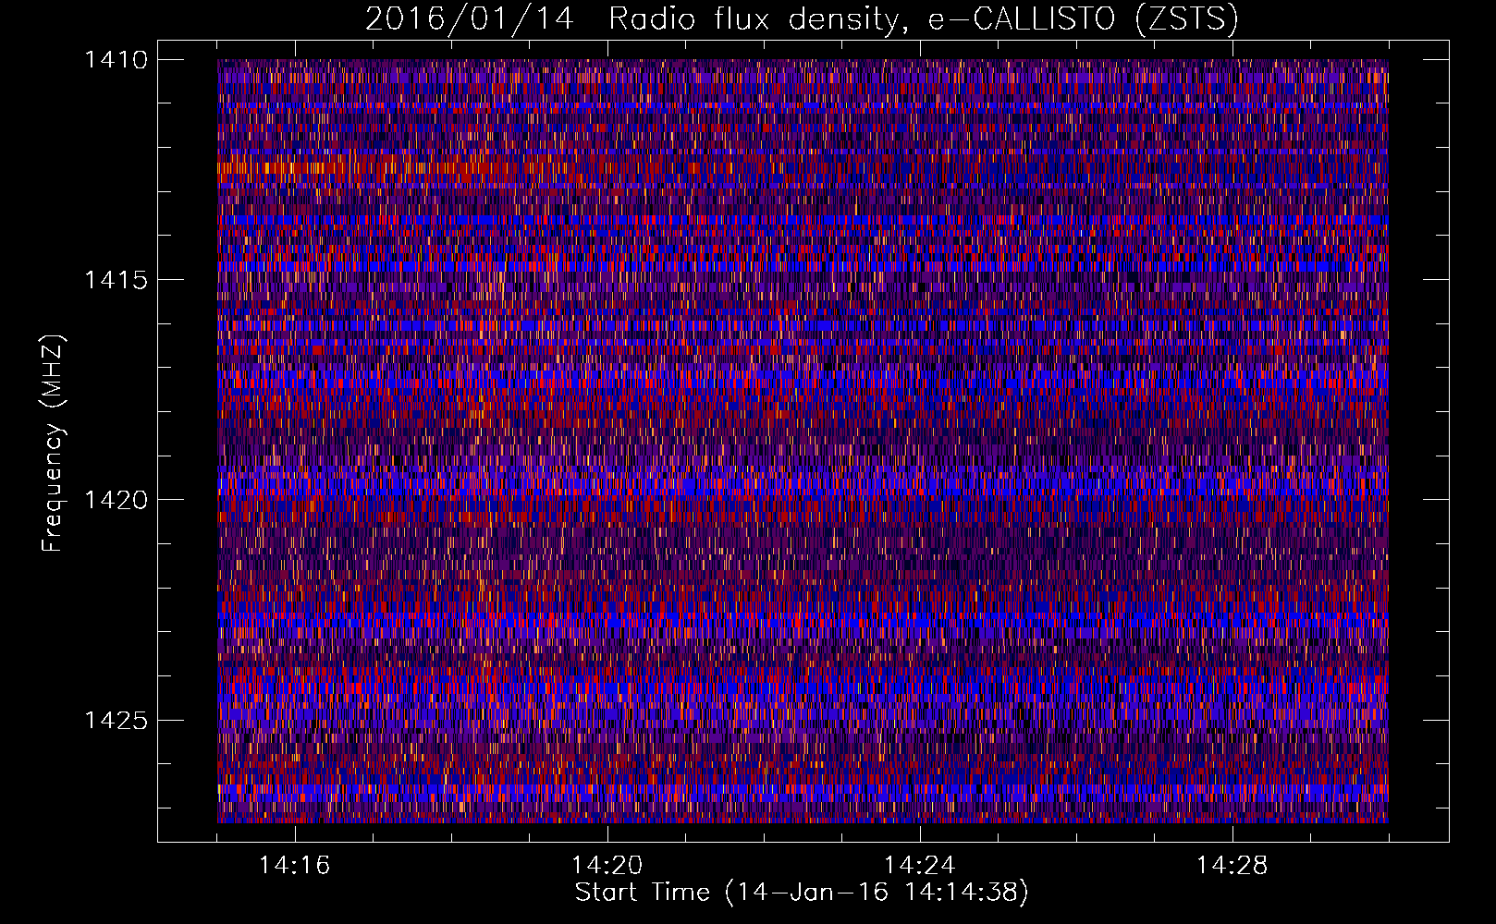The image size is (1496, 924).
Task: Click the 14:24 time tick label
Action: click(920, 866)
